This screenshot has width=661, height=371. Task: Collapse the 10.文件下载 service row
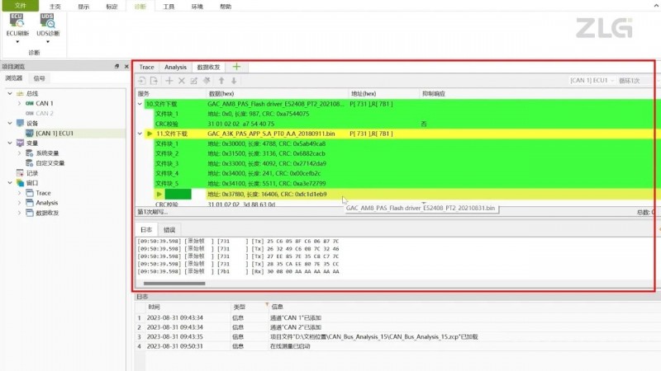[x=140, y=104]
